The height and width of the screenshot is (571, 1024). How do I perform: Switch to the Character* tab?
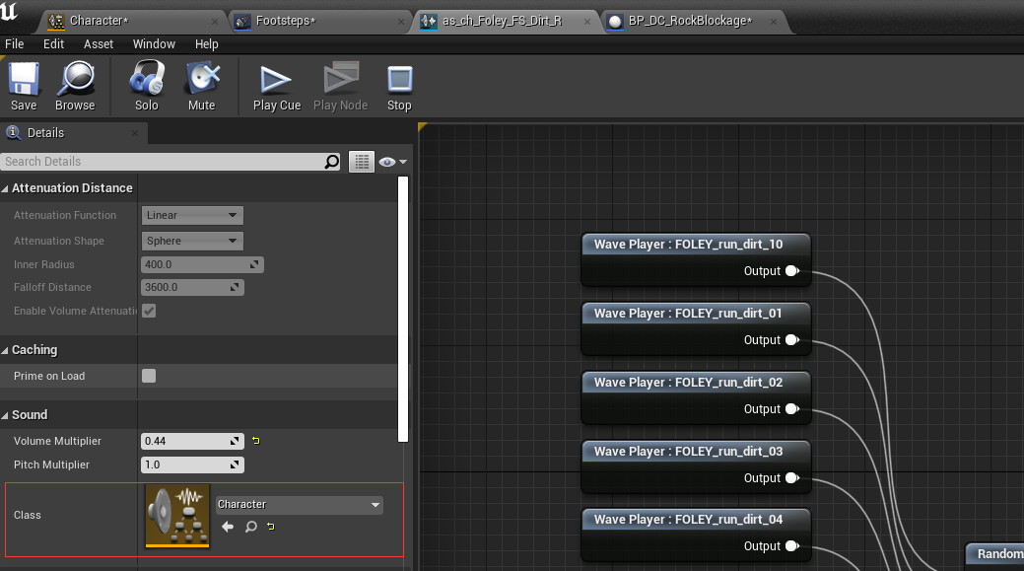(x=131, y=21)
